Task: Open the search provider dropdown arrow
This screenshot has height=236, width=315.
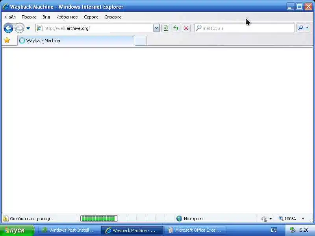Action: [308, 28]
